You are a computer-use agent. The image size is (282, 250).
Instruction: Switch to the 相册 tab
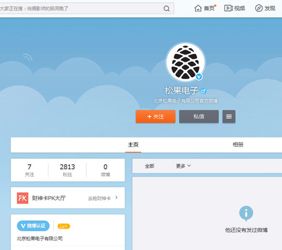[238, 145]
